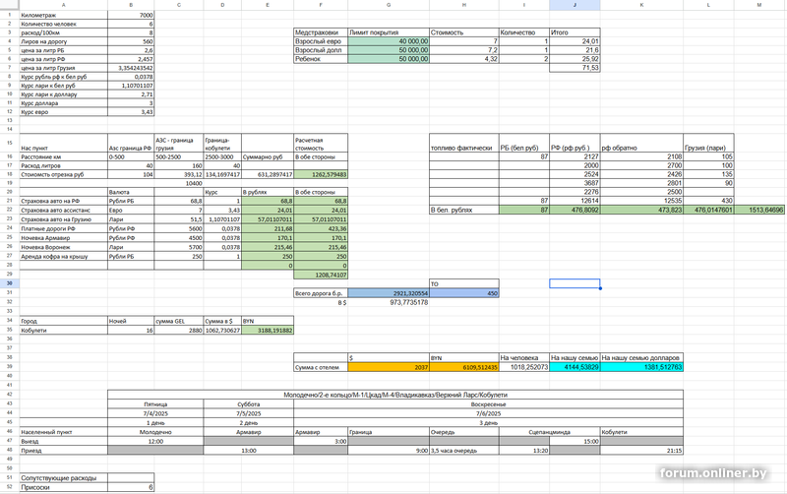Select the route cell starting "Молодечно/2-е кольцо"

395,395
